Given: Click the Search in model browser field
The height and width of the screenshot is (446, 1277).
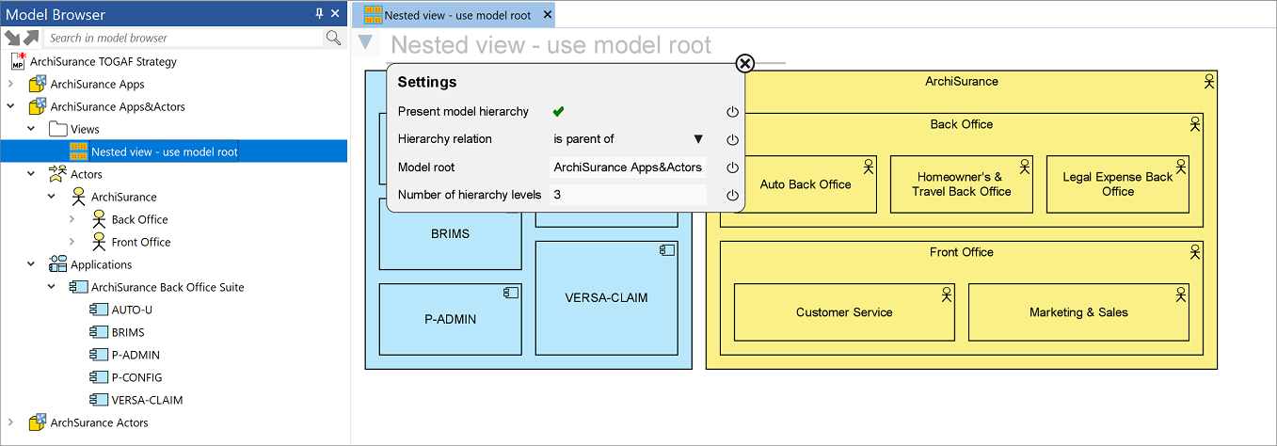Looking at the screenshot, I should (184, 38).
